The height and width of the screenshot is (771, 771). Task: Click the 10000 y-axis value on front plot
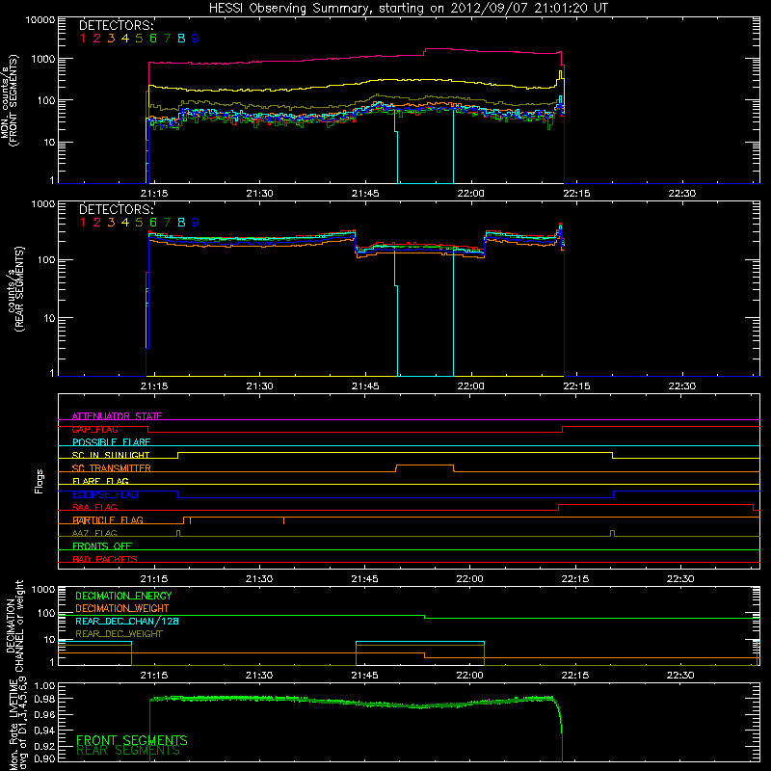(x=40, y=19)
